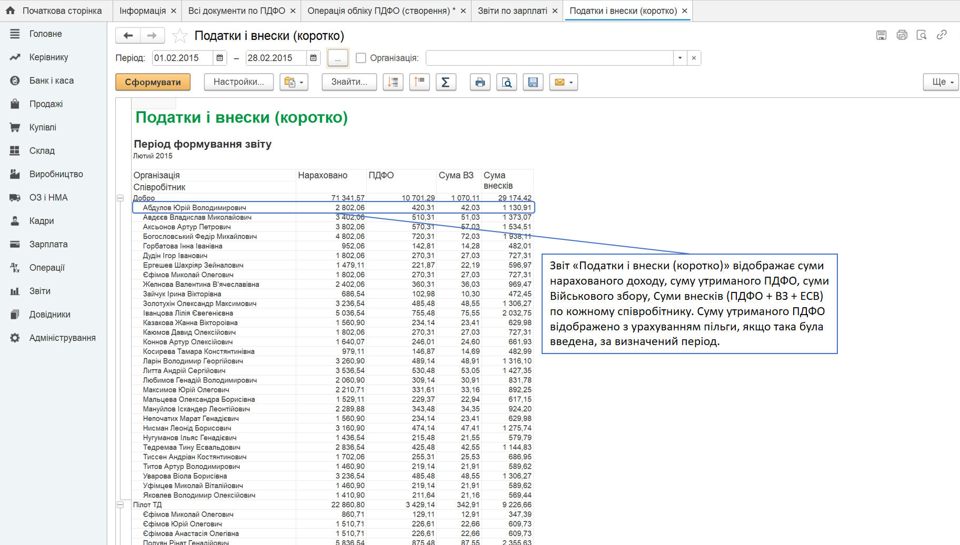Open send by email dropdown

coord(563,82)
